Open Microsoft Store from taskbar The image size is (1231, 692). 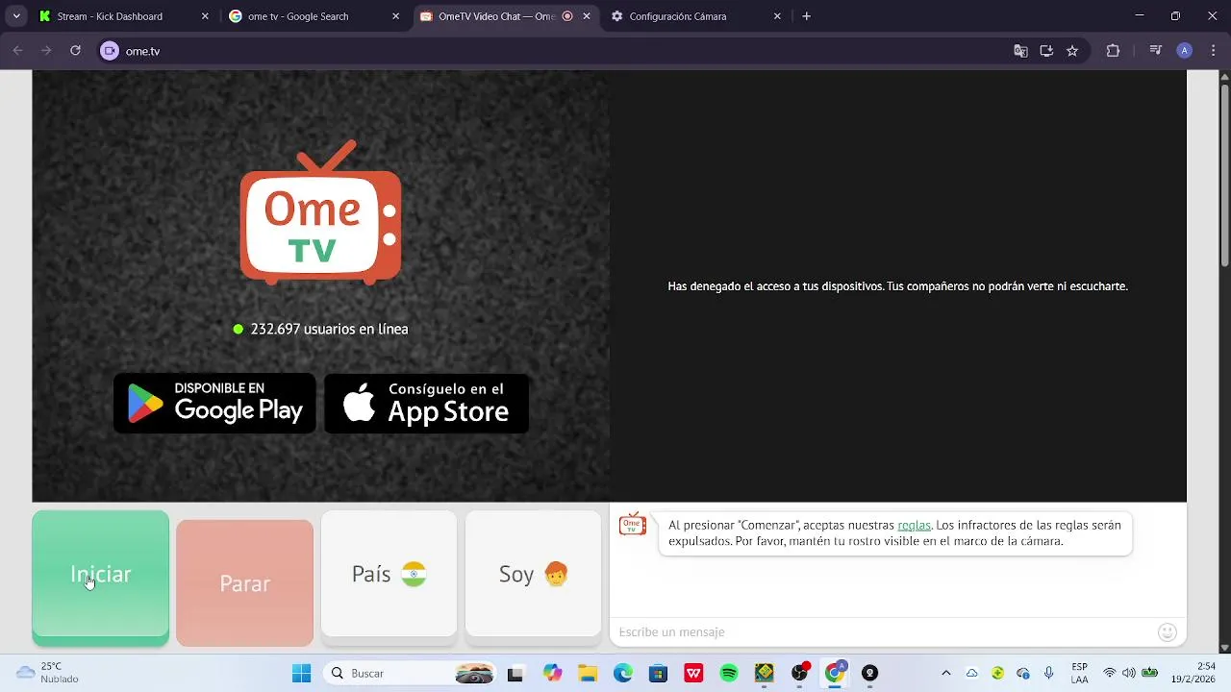(x=658, y=673)
